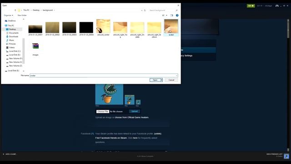Open 'Find Facebook friends on Steam' link
The image size is (291, 164).
click(111, 138)
